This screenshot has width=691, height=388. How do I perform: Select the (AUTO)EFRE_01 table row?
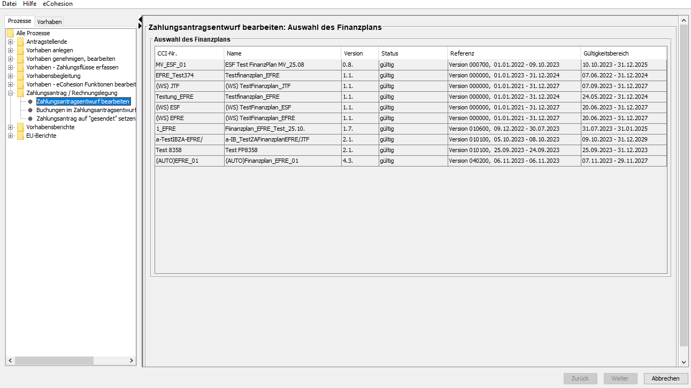[189, 161]
